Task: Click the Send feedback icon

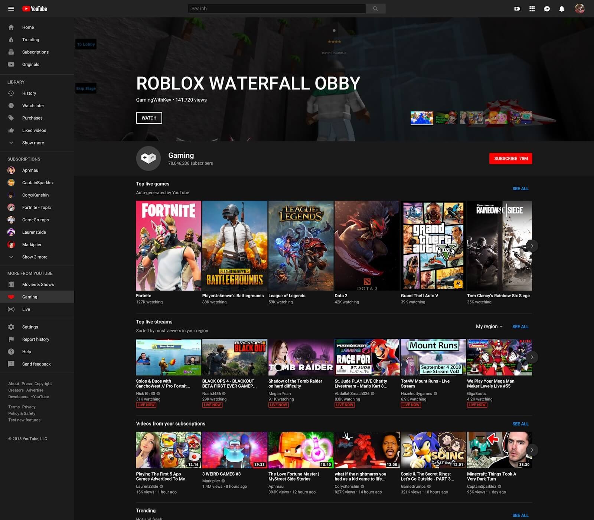Action: coord(11,364)
